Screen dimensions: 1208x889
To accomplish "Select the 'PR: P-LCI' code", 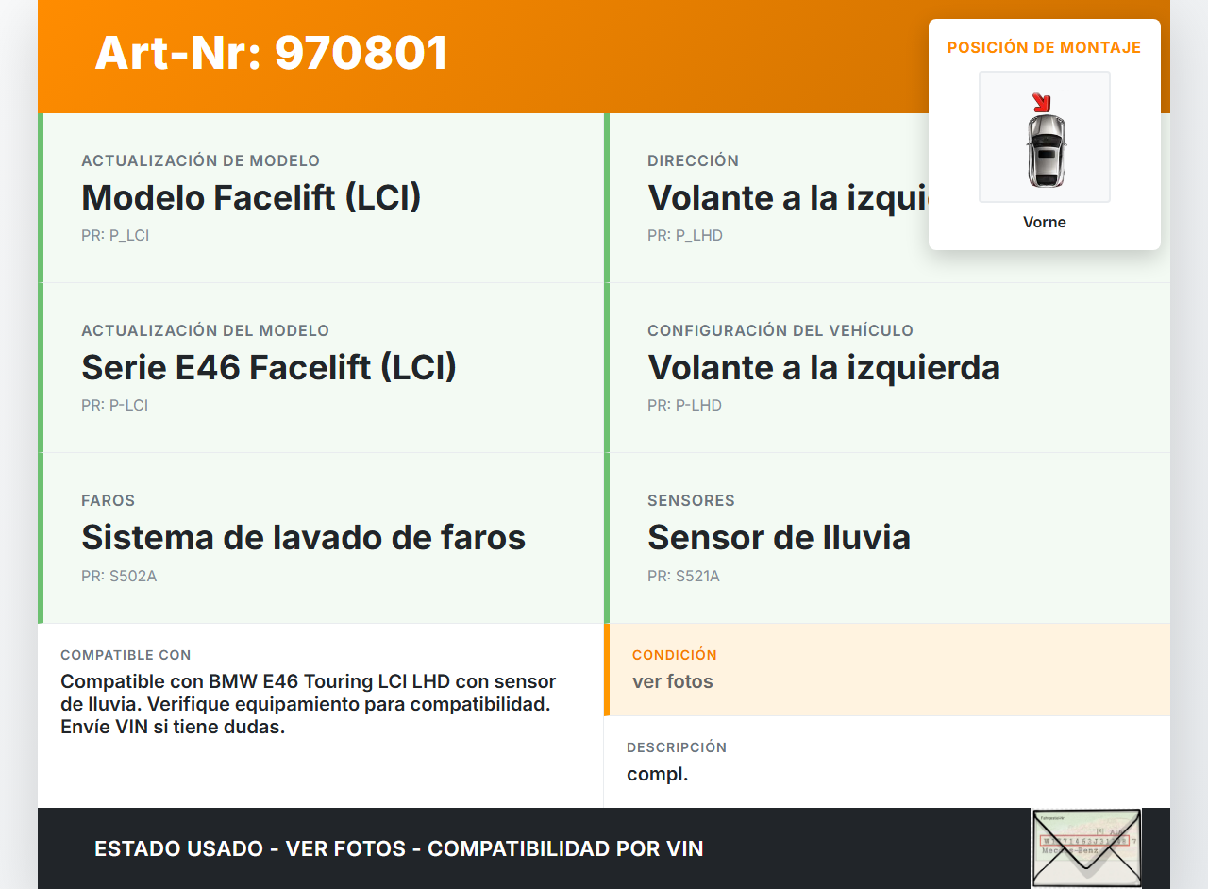I will point(114,406).
